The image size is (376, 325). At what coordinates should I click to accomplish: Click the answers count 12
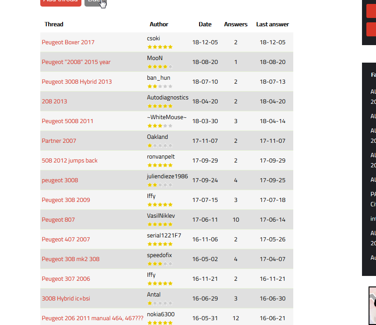[236, 318]
